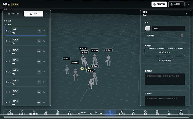
Task: Switch to the 我的工程 tab
Action: (x=13, y=14)
